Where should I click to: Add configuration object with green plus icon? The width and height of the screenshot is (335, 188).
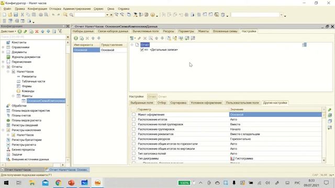point(20,31)
